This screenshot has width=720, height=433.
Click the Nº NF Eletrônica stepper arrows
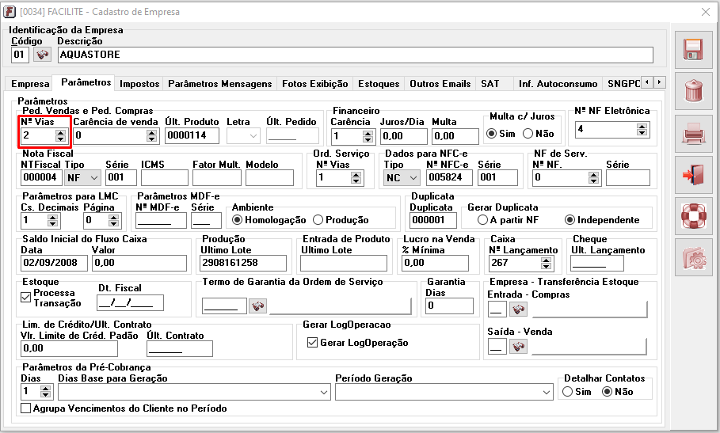tap(642, 130)
